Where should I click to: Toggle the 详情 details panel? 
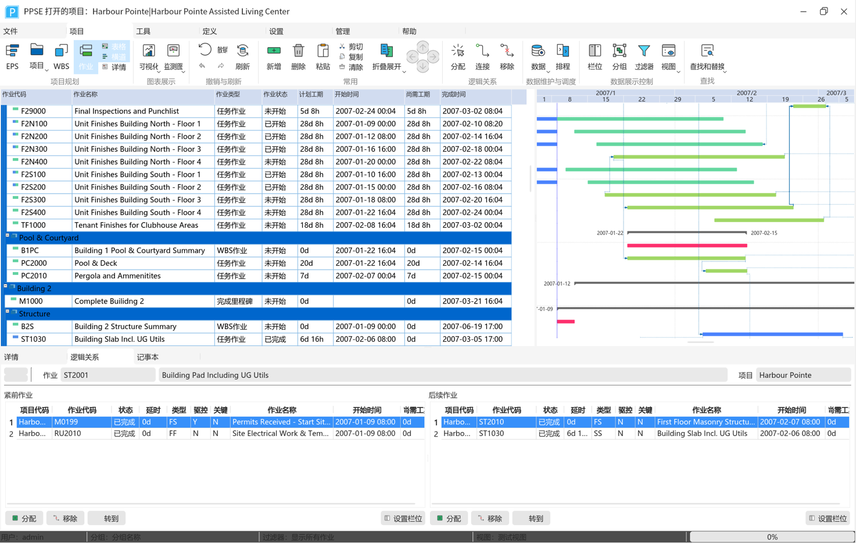[x=114, y=67]
